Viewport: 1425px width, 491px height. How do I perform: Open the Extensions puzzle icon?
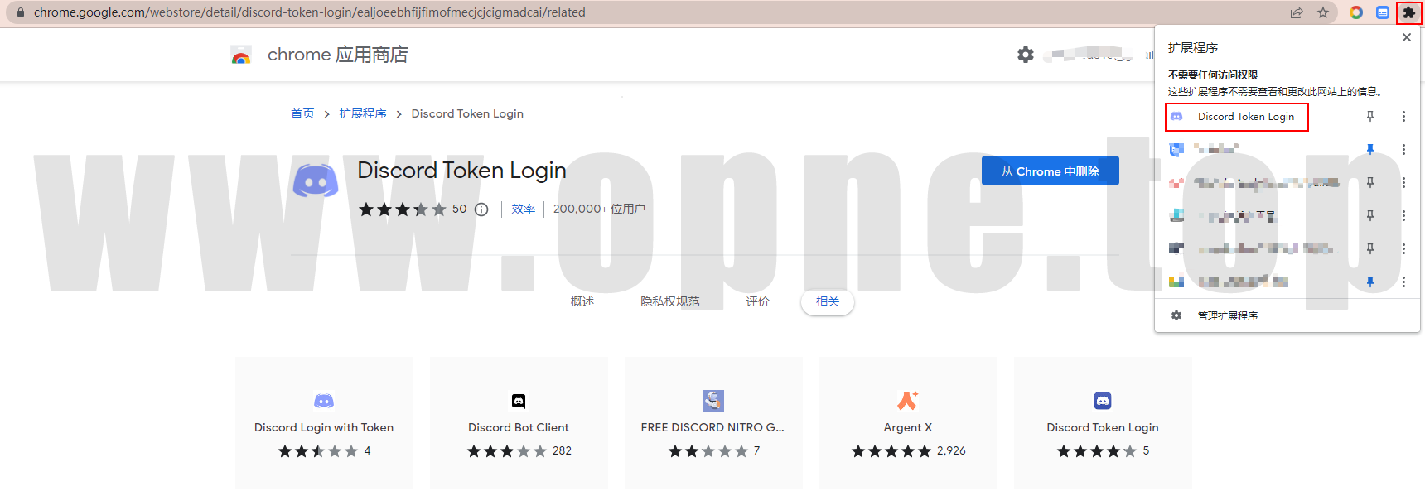pyautogui.click(x=1408, y=12)
